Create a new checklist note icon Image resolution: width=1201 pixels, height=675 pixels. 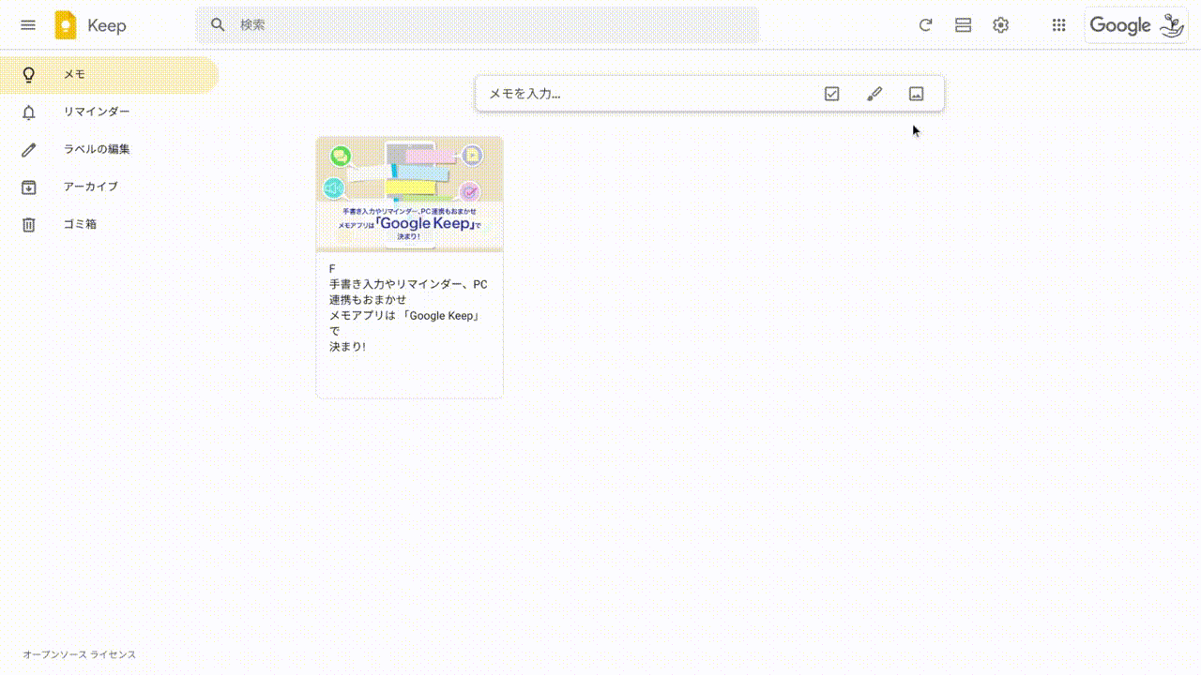point(831,94)
